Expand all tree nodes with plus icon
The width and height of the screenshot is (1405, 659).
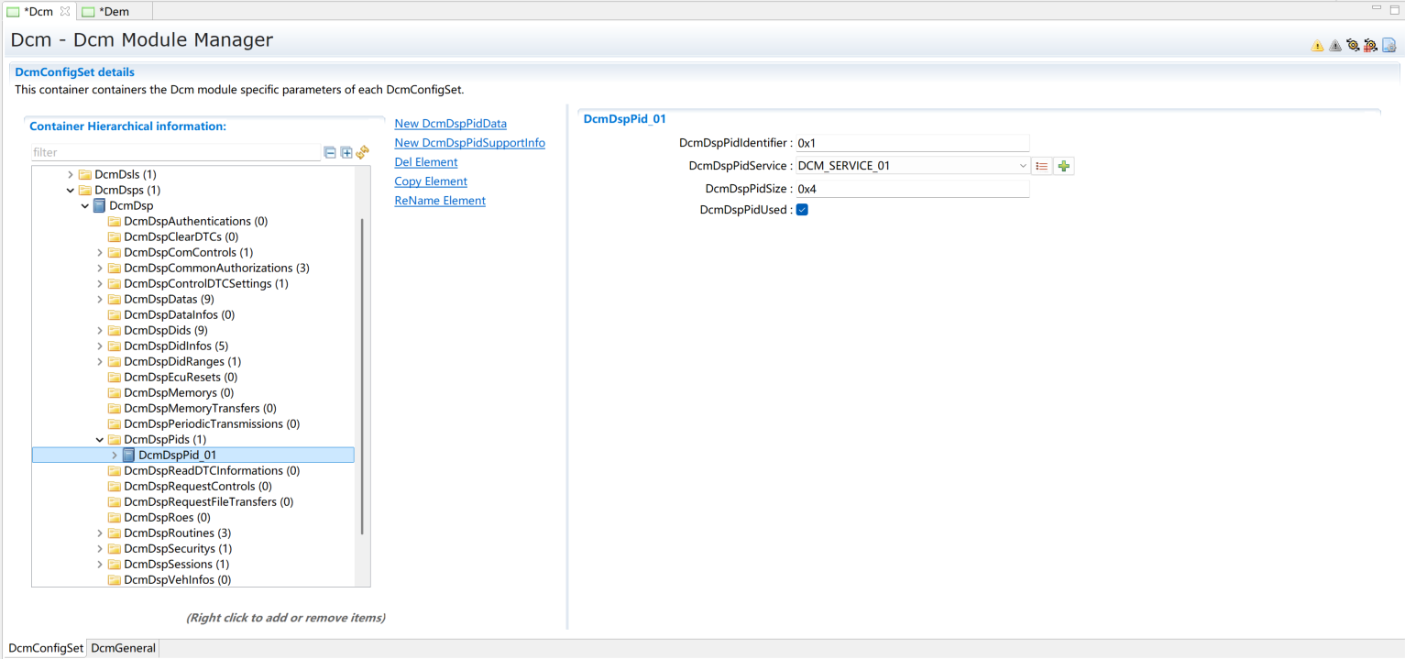(346, 152)
